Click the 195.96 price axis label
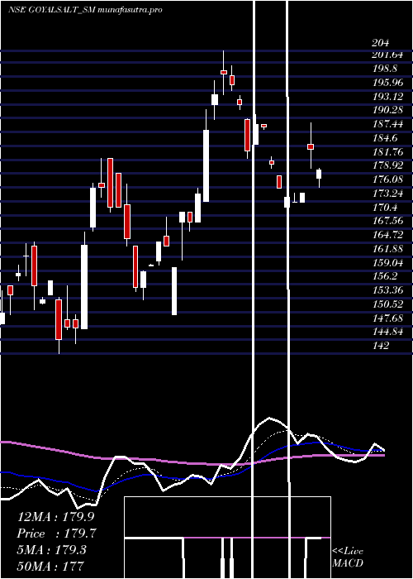This screenshot has width=413, height=579. coord(387,83)
